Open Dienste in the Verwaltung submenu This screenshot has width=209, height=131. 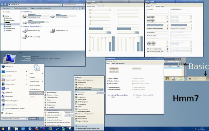point(57,100)
